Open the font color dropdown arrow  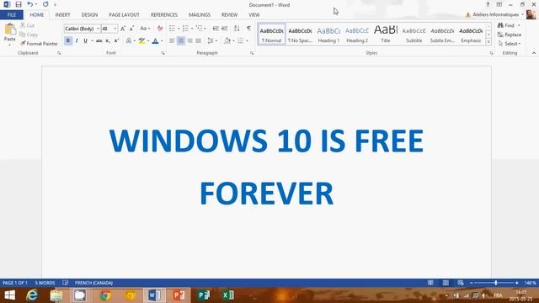point(162,41)
